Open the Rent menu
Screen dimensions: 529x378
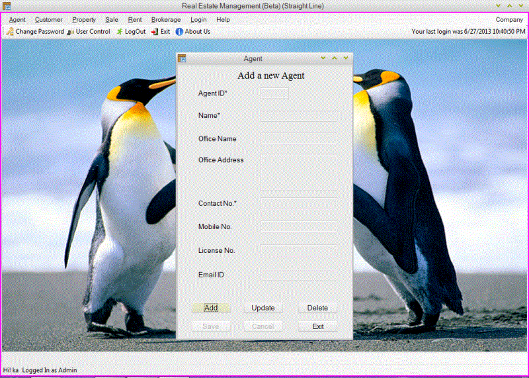point(135,20)
